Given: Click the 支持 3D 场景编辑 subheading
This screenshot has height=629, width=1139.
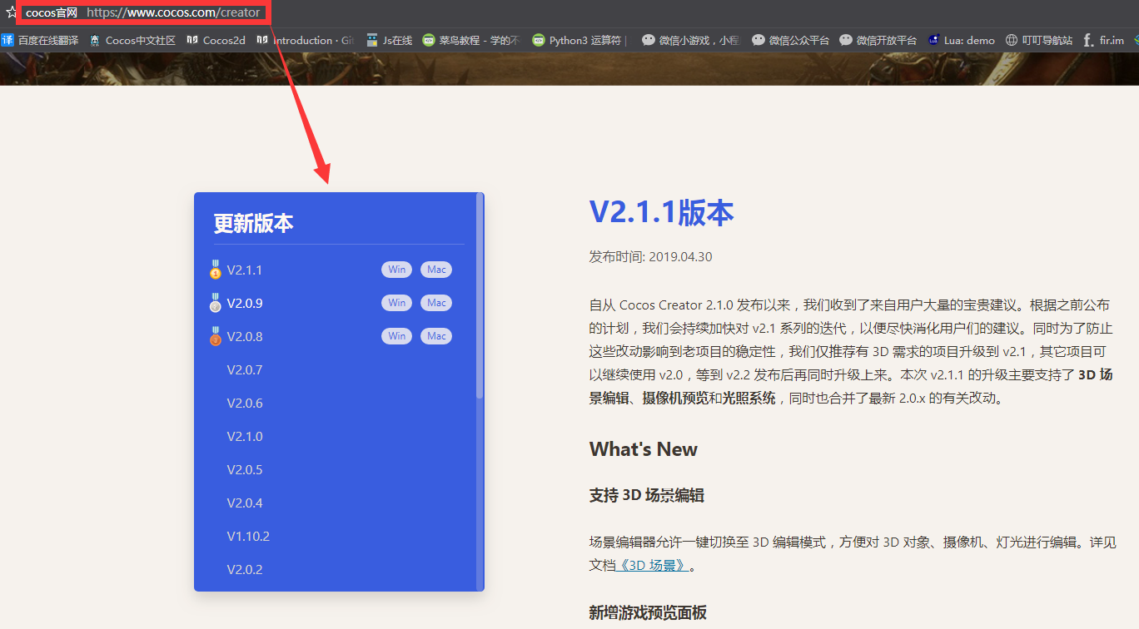Looking at the screenshot, I should coord(647,496).
